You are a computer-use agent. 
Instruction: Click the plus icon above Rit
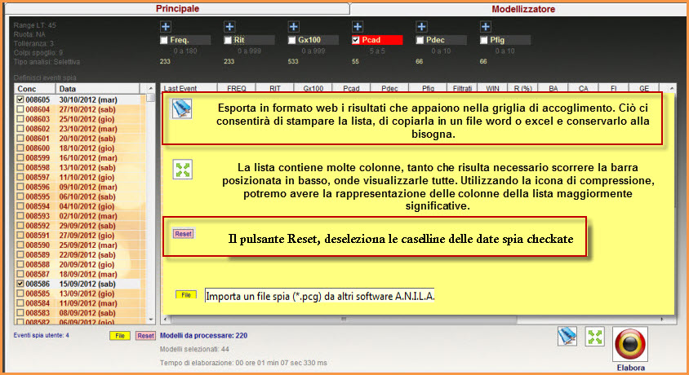click(x=229, y=27)
